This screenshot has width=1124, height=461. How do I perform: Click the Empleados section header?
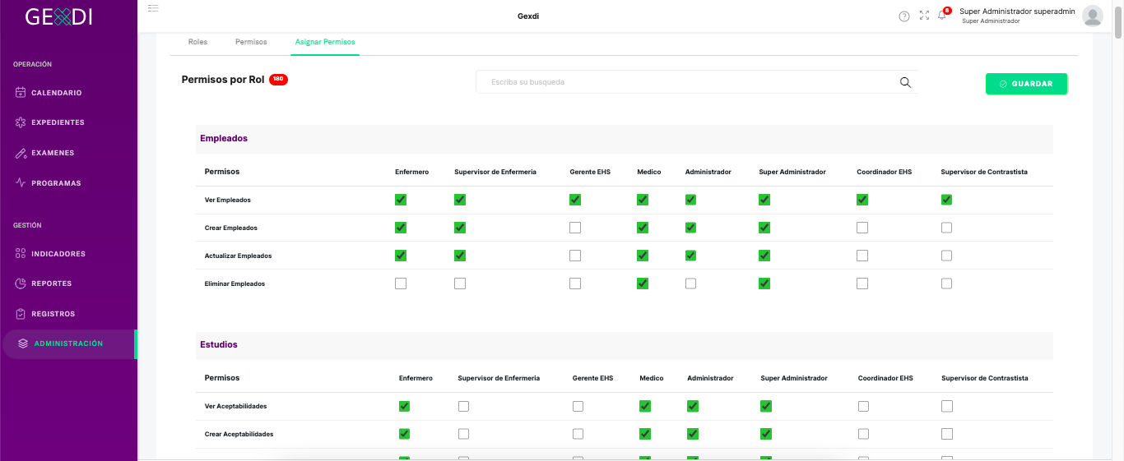224,139
